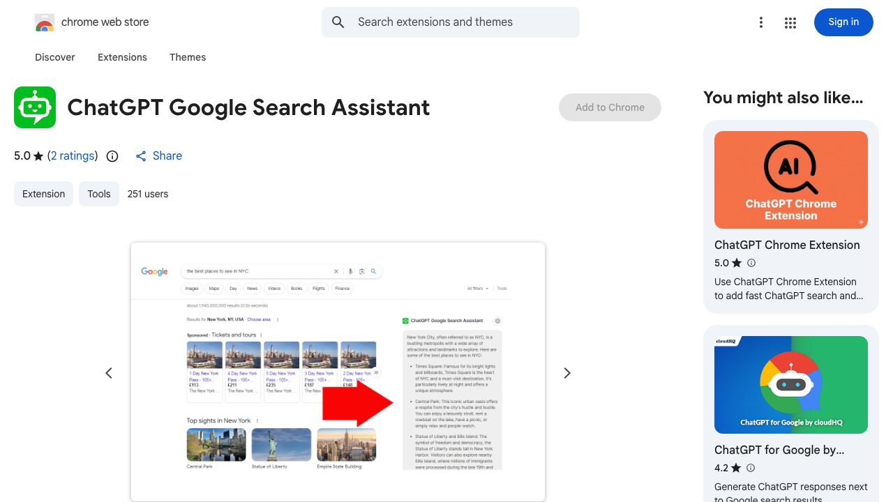Click the Sign in button
The height and width of the screenshot is (502, 893).
click(843, 22)
